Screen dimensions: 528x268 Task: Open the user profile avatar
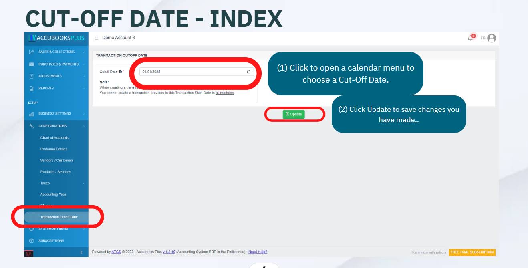pos(492,38)
